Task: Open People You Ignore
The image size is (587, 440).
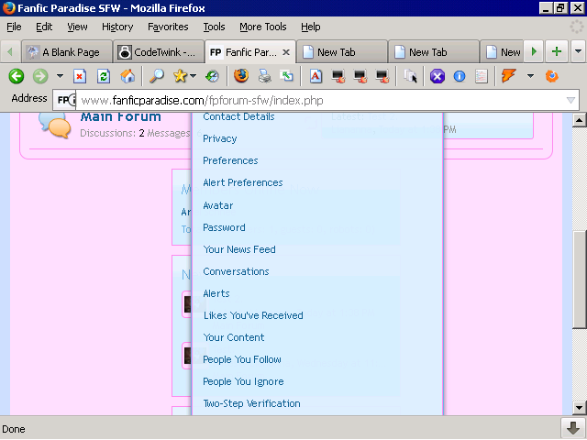Action: pos(243,381)
